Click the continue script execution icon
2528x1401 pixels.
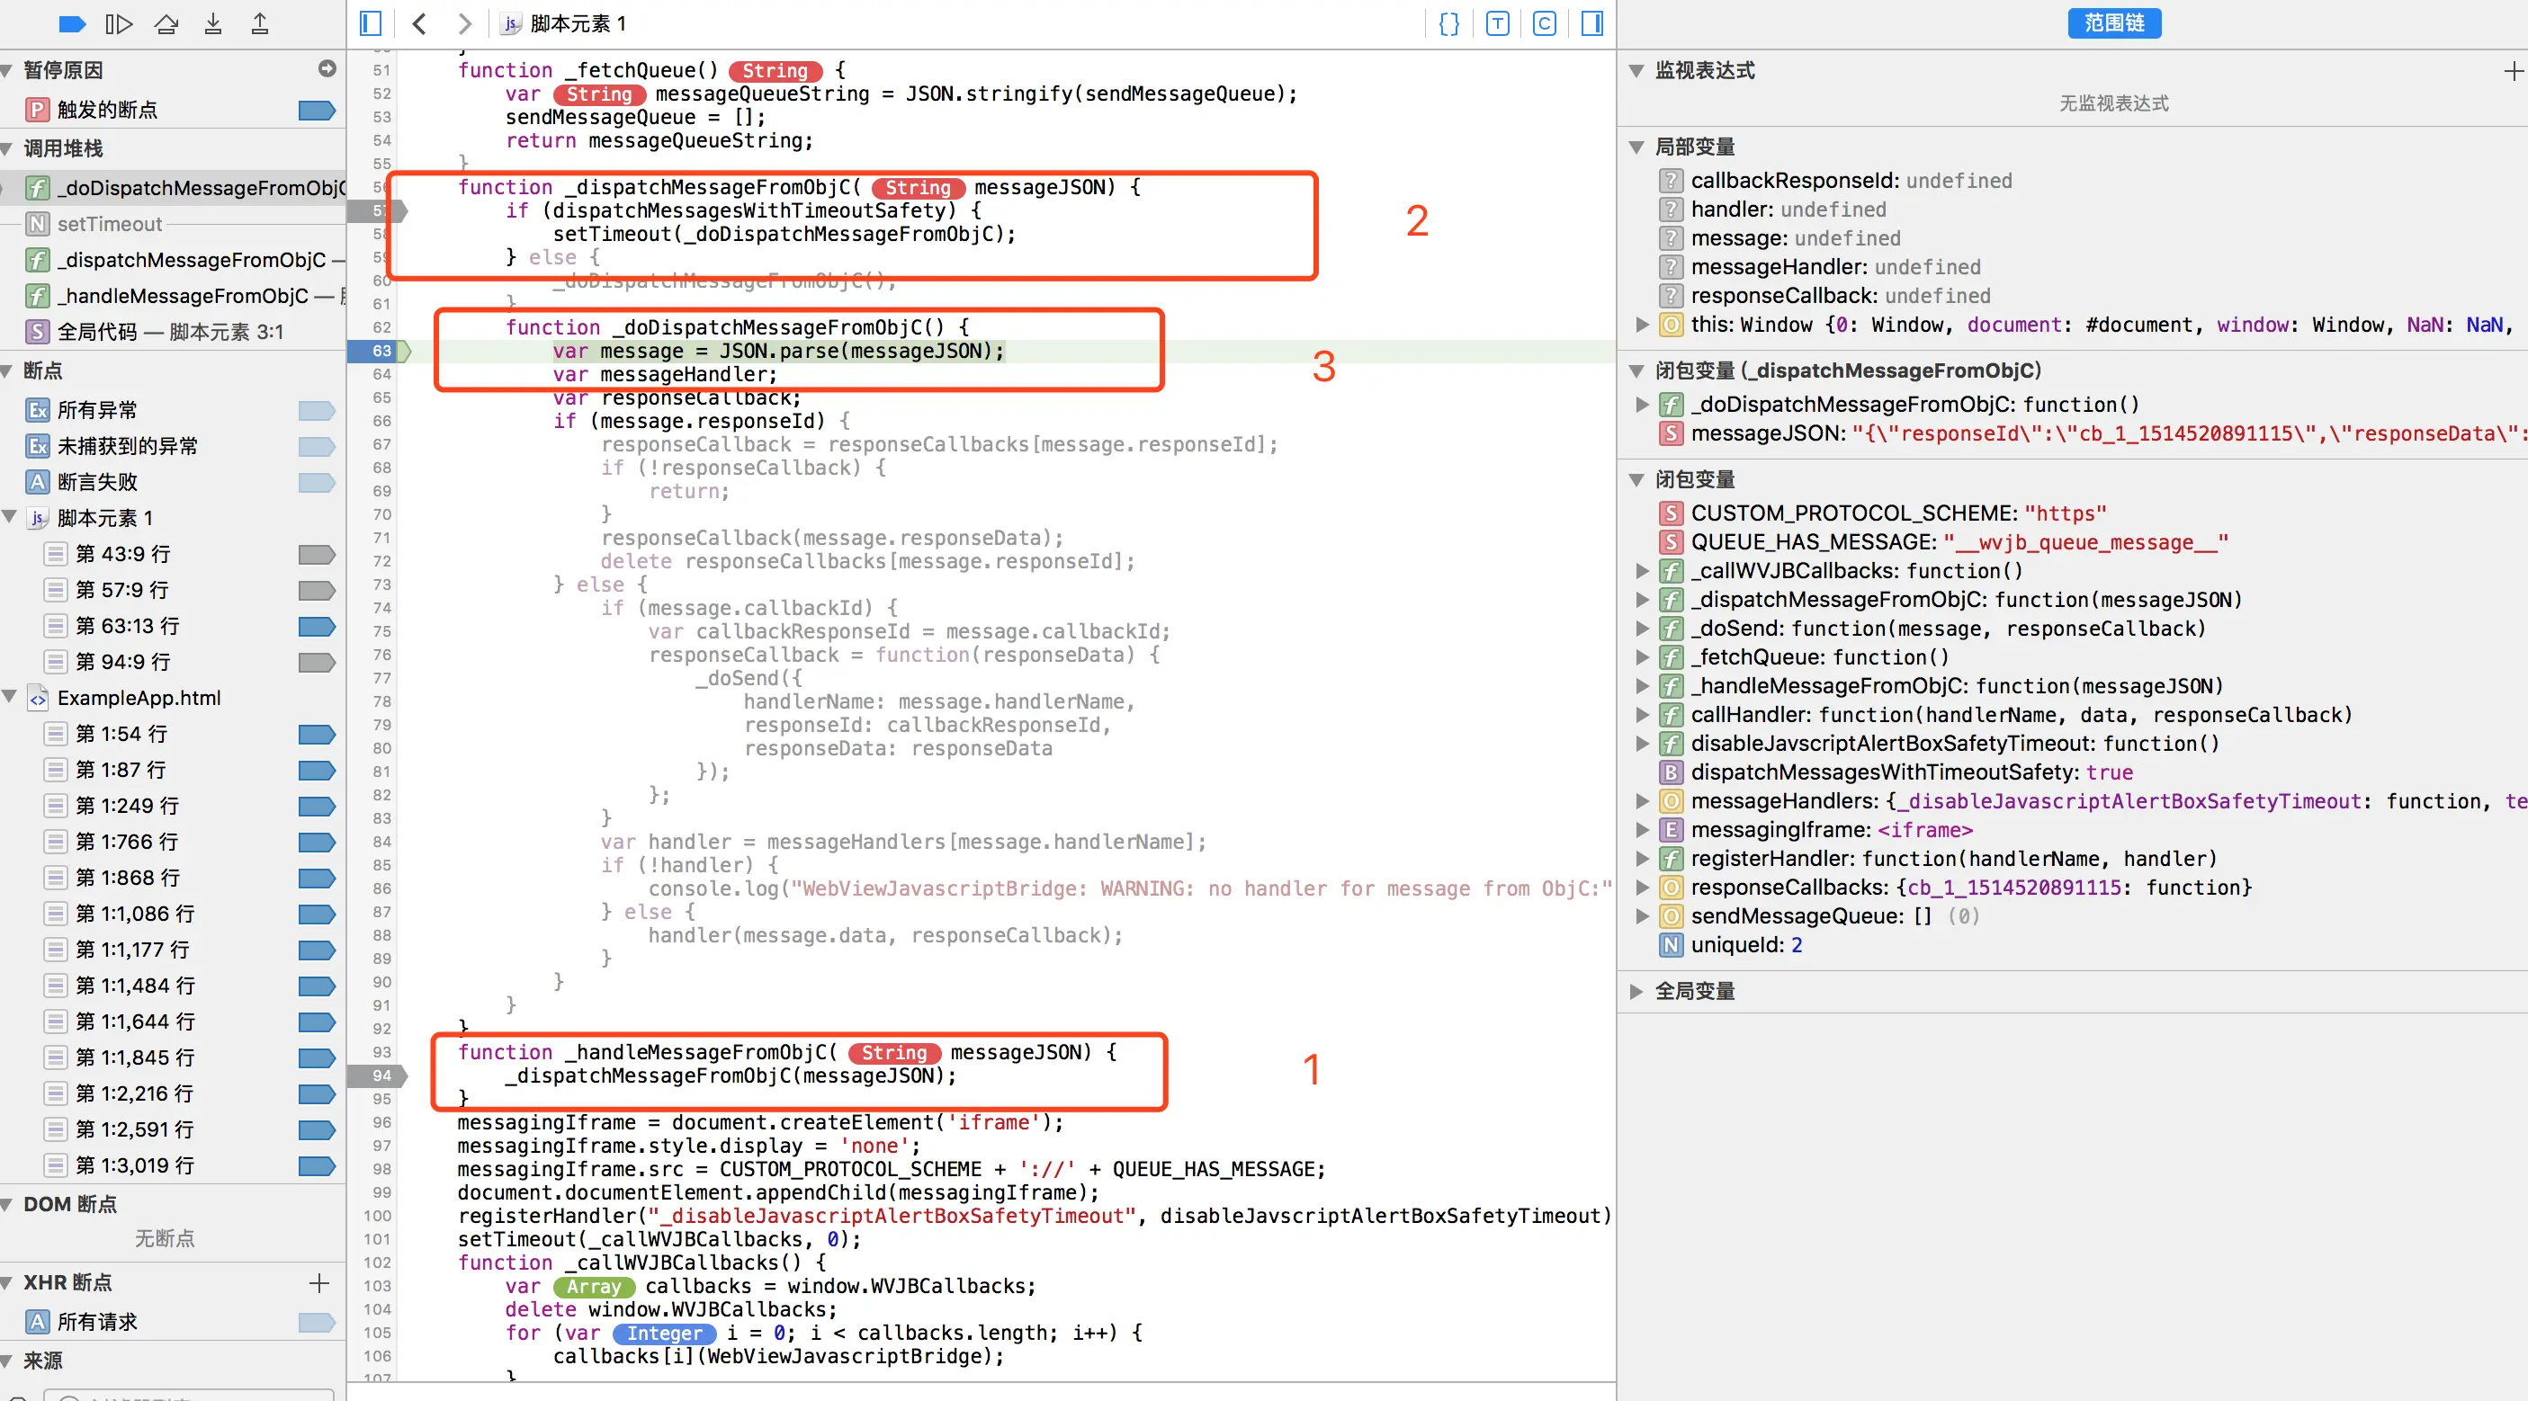(x=119, y=23)
